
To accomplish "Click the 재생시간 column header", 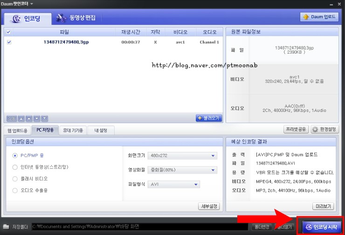I will pyautogui.click(x=131, y=32).
